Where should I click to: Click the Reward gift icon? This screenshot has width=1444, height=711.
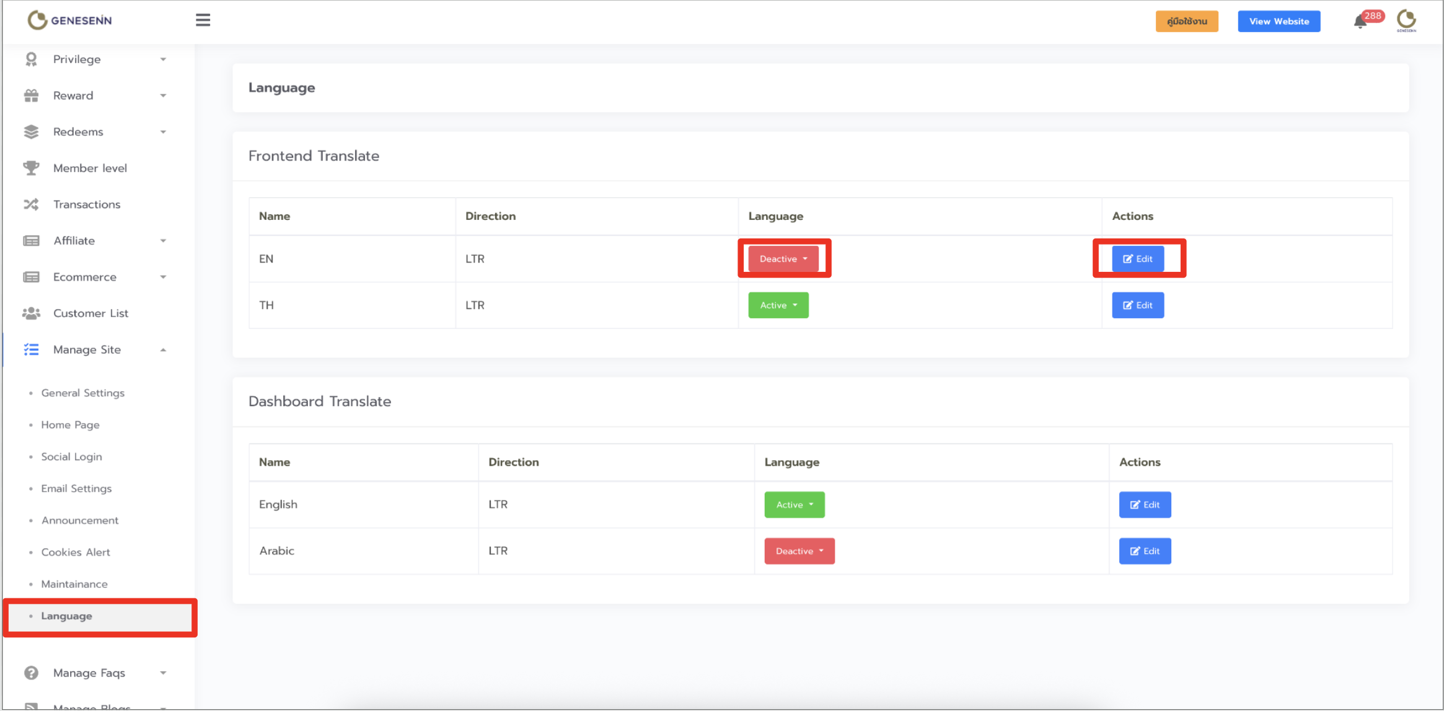pyautogui.click(x=31, y=95)
